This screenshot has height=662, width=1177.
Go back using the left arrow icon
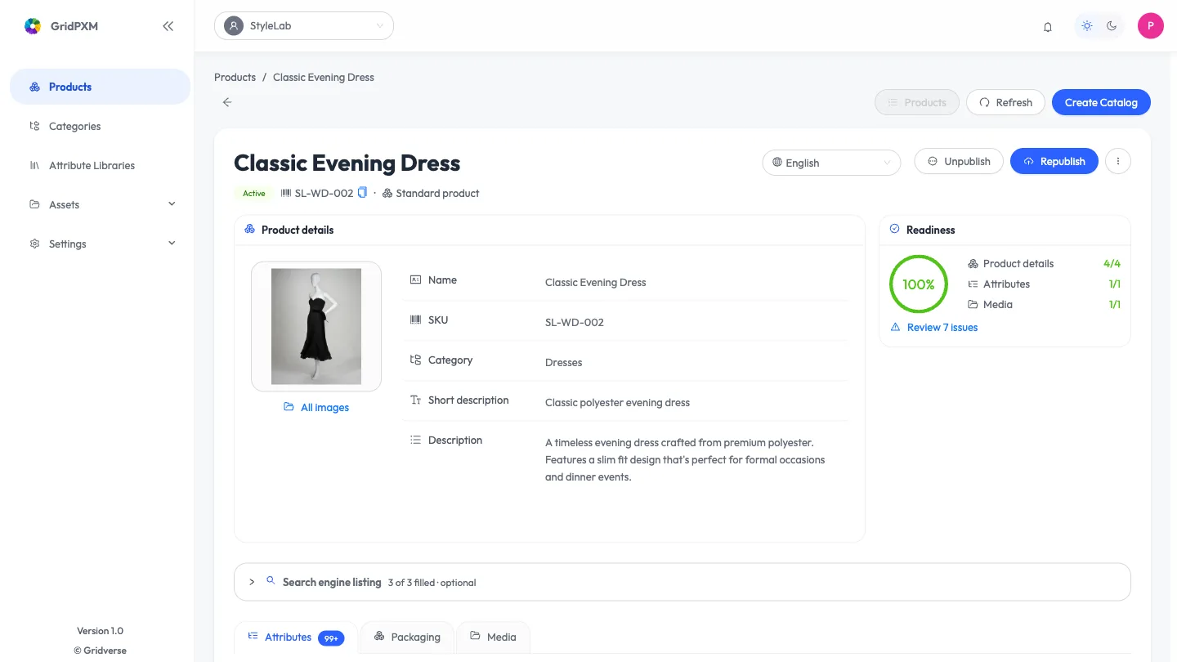click(x=227, y=102)
